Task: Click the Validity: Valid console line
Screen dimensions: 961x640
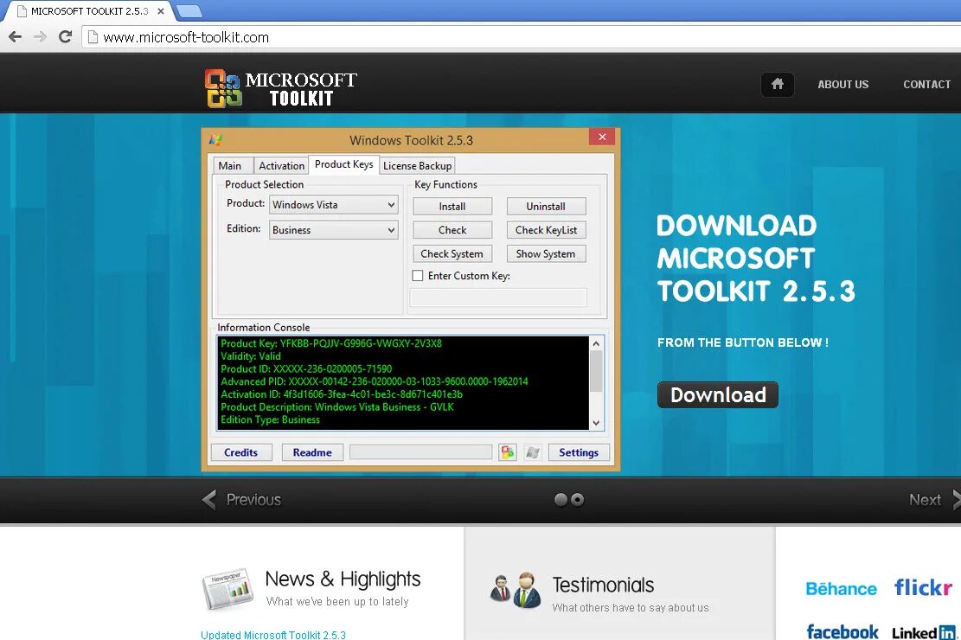Action: tap(251, 356)
